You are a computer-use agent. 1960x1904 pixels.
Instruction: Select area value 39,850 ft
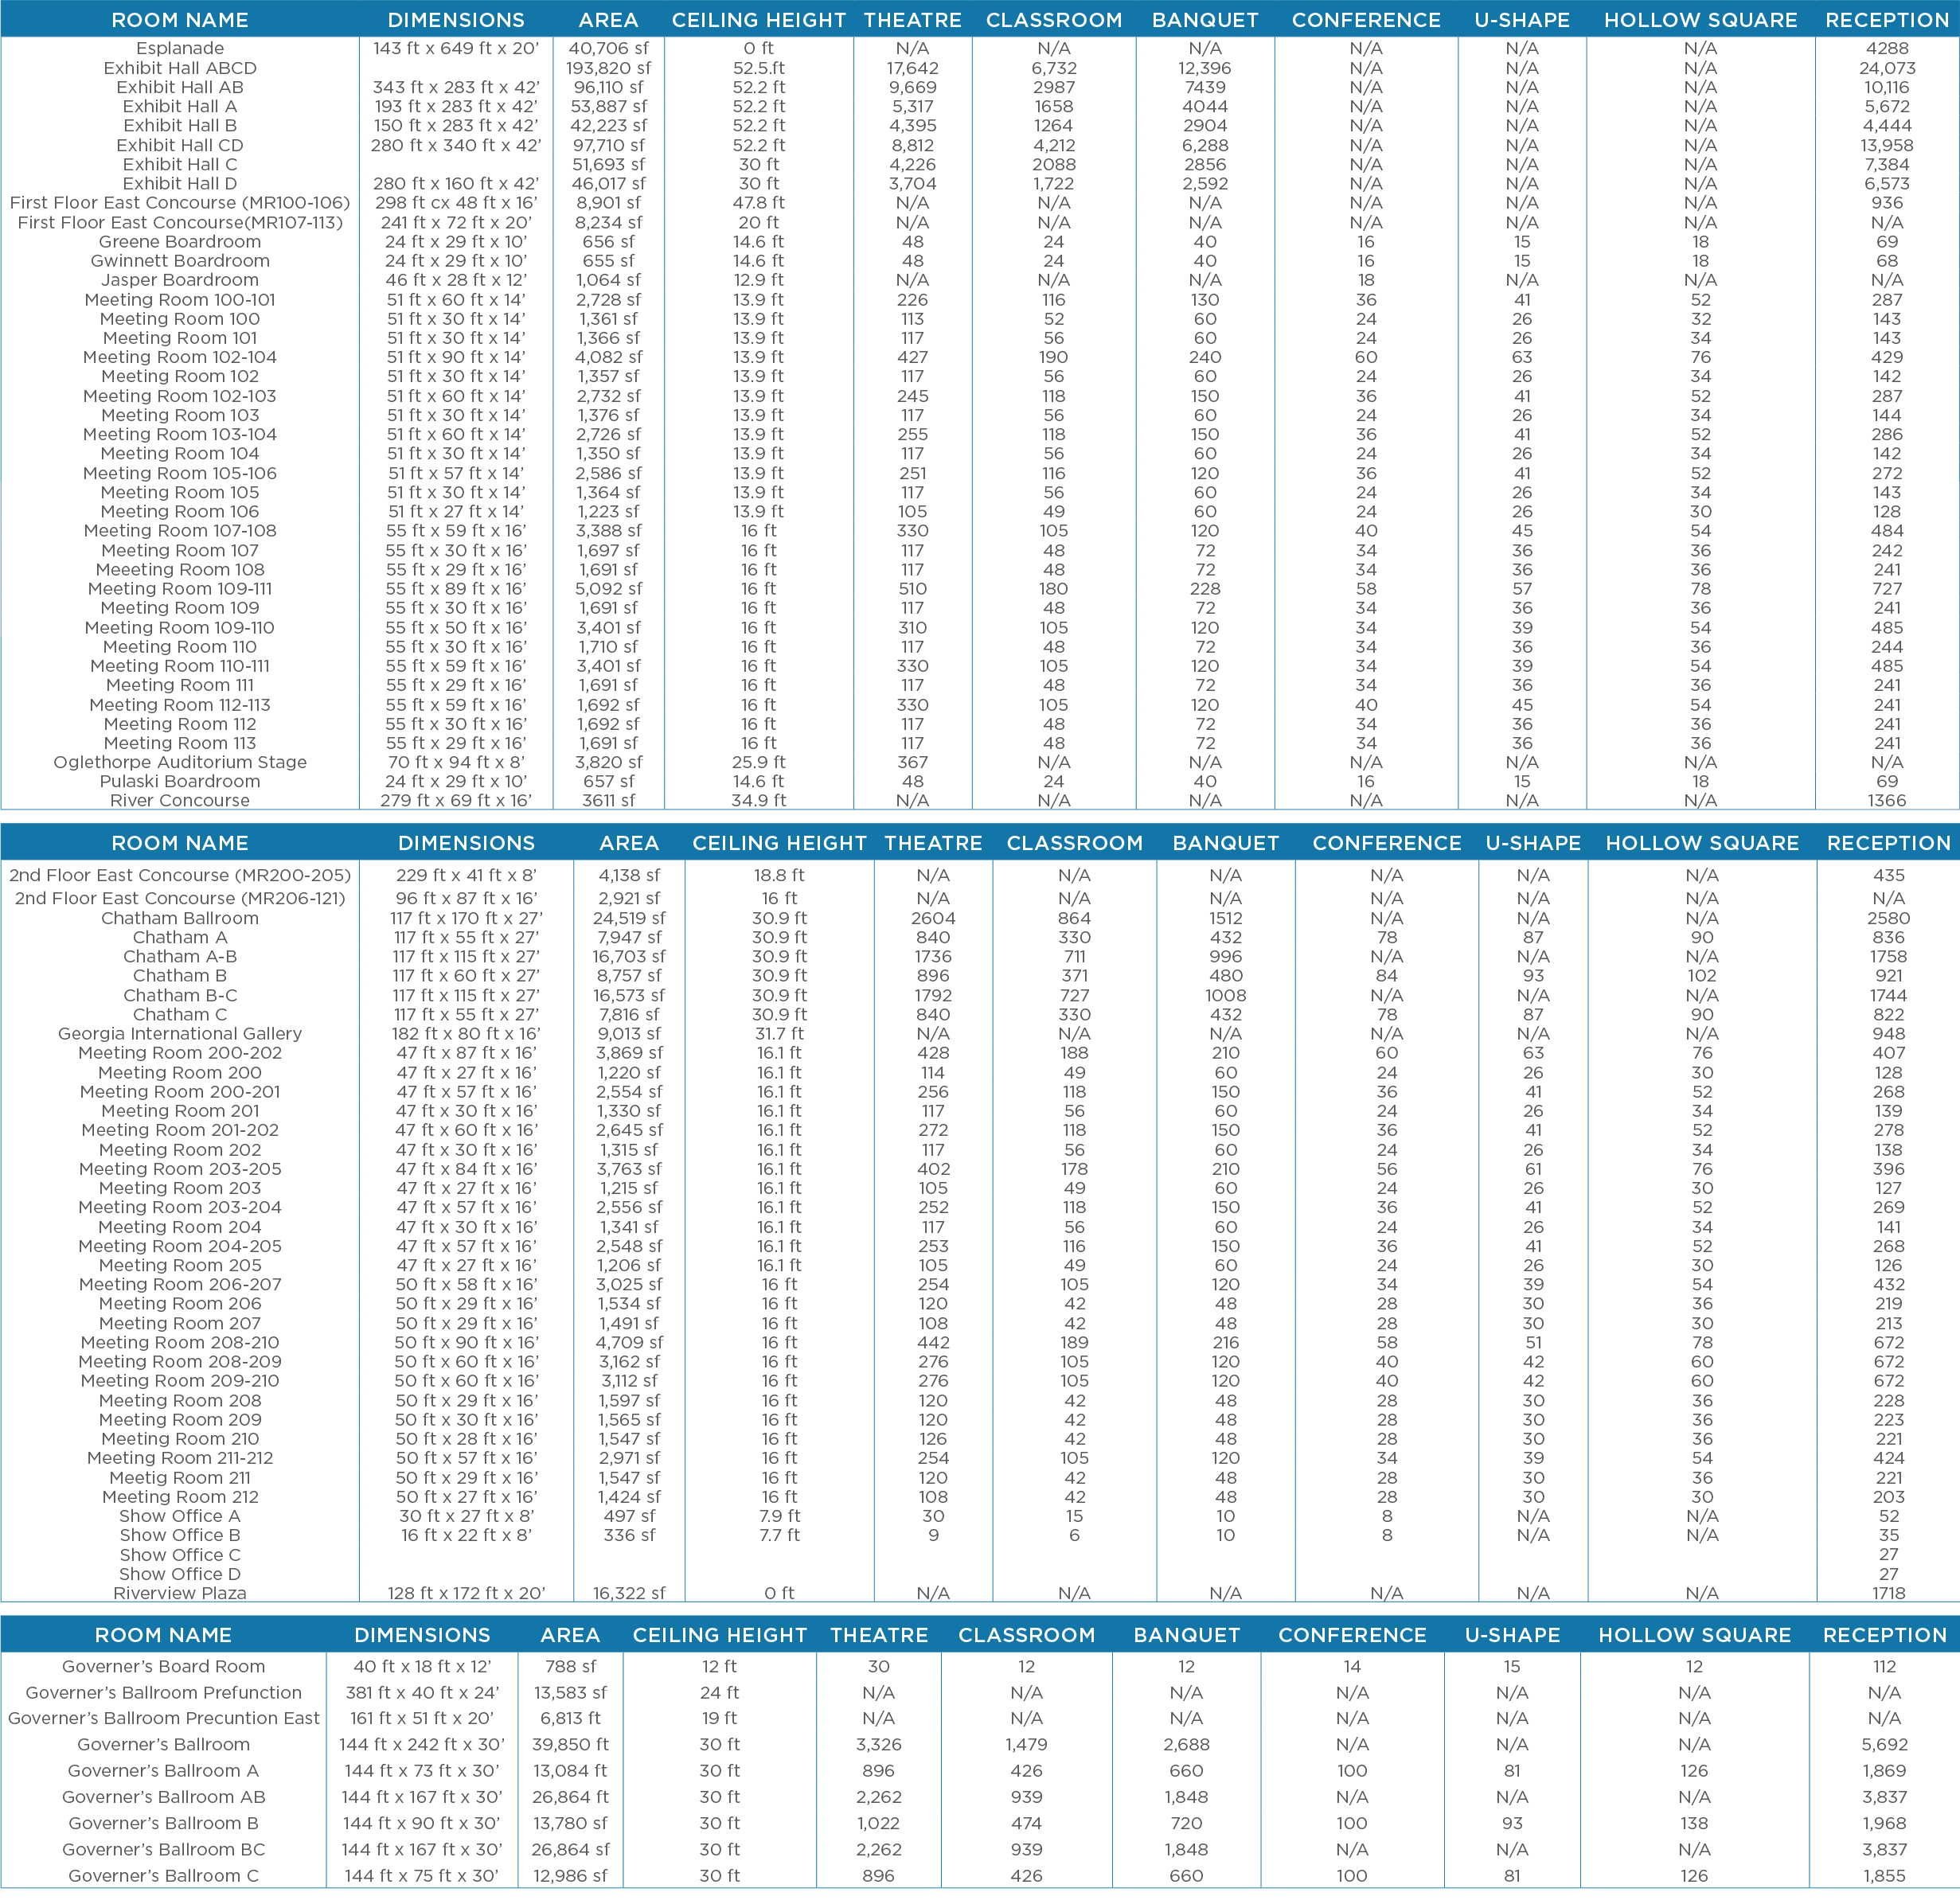570,1744
